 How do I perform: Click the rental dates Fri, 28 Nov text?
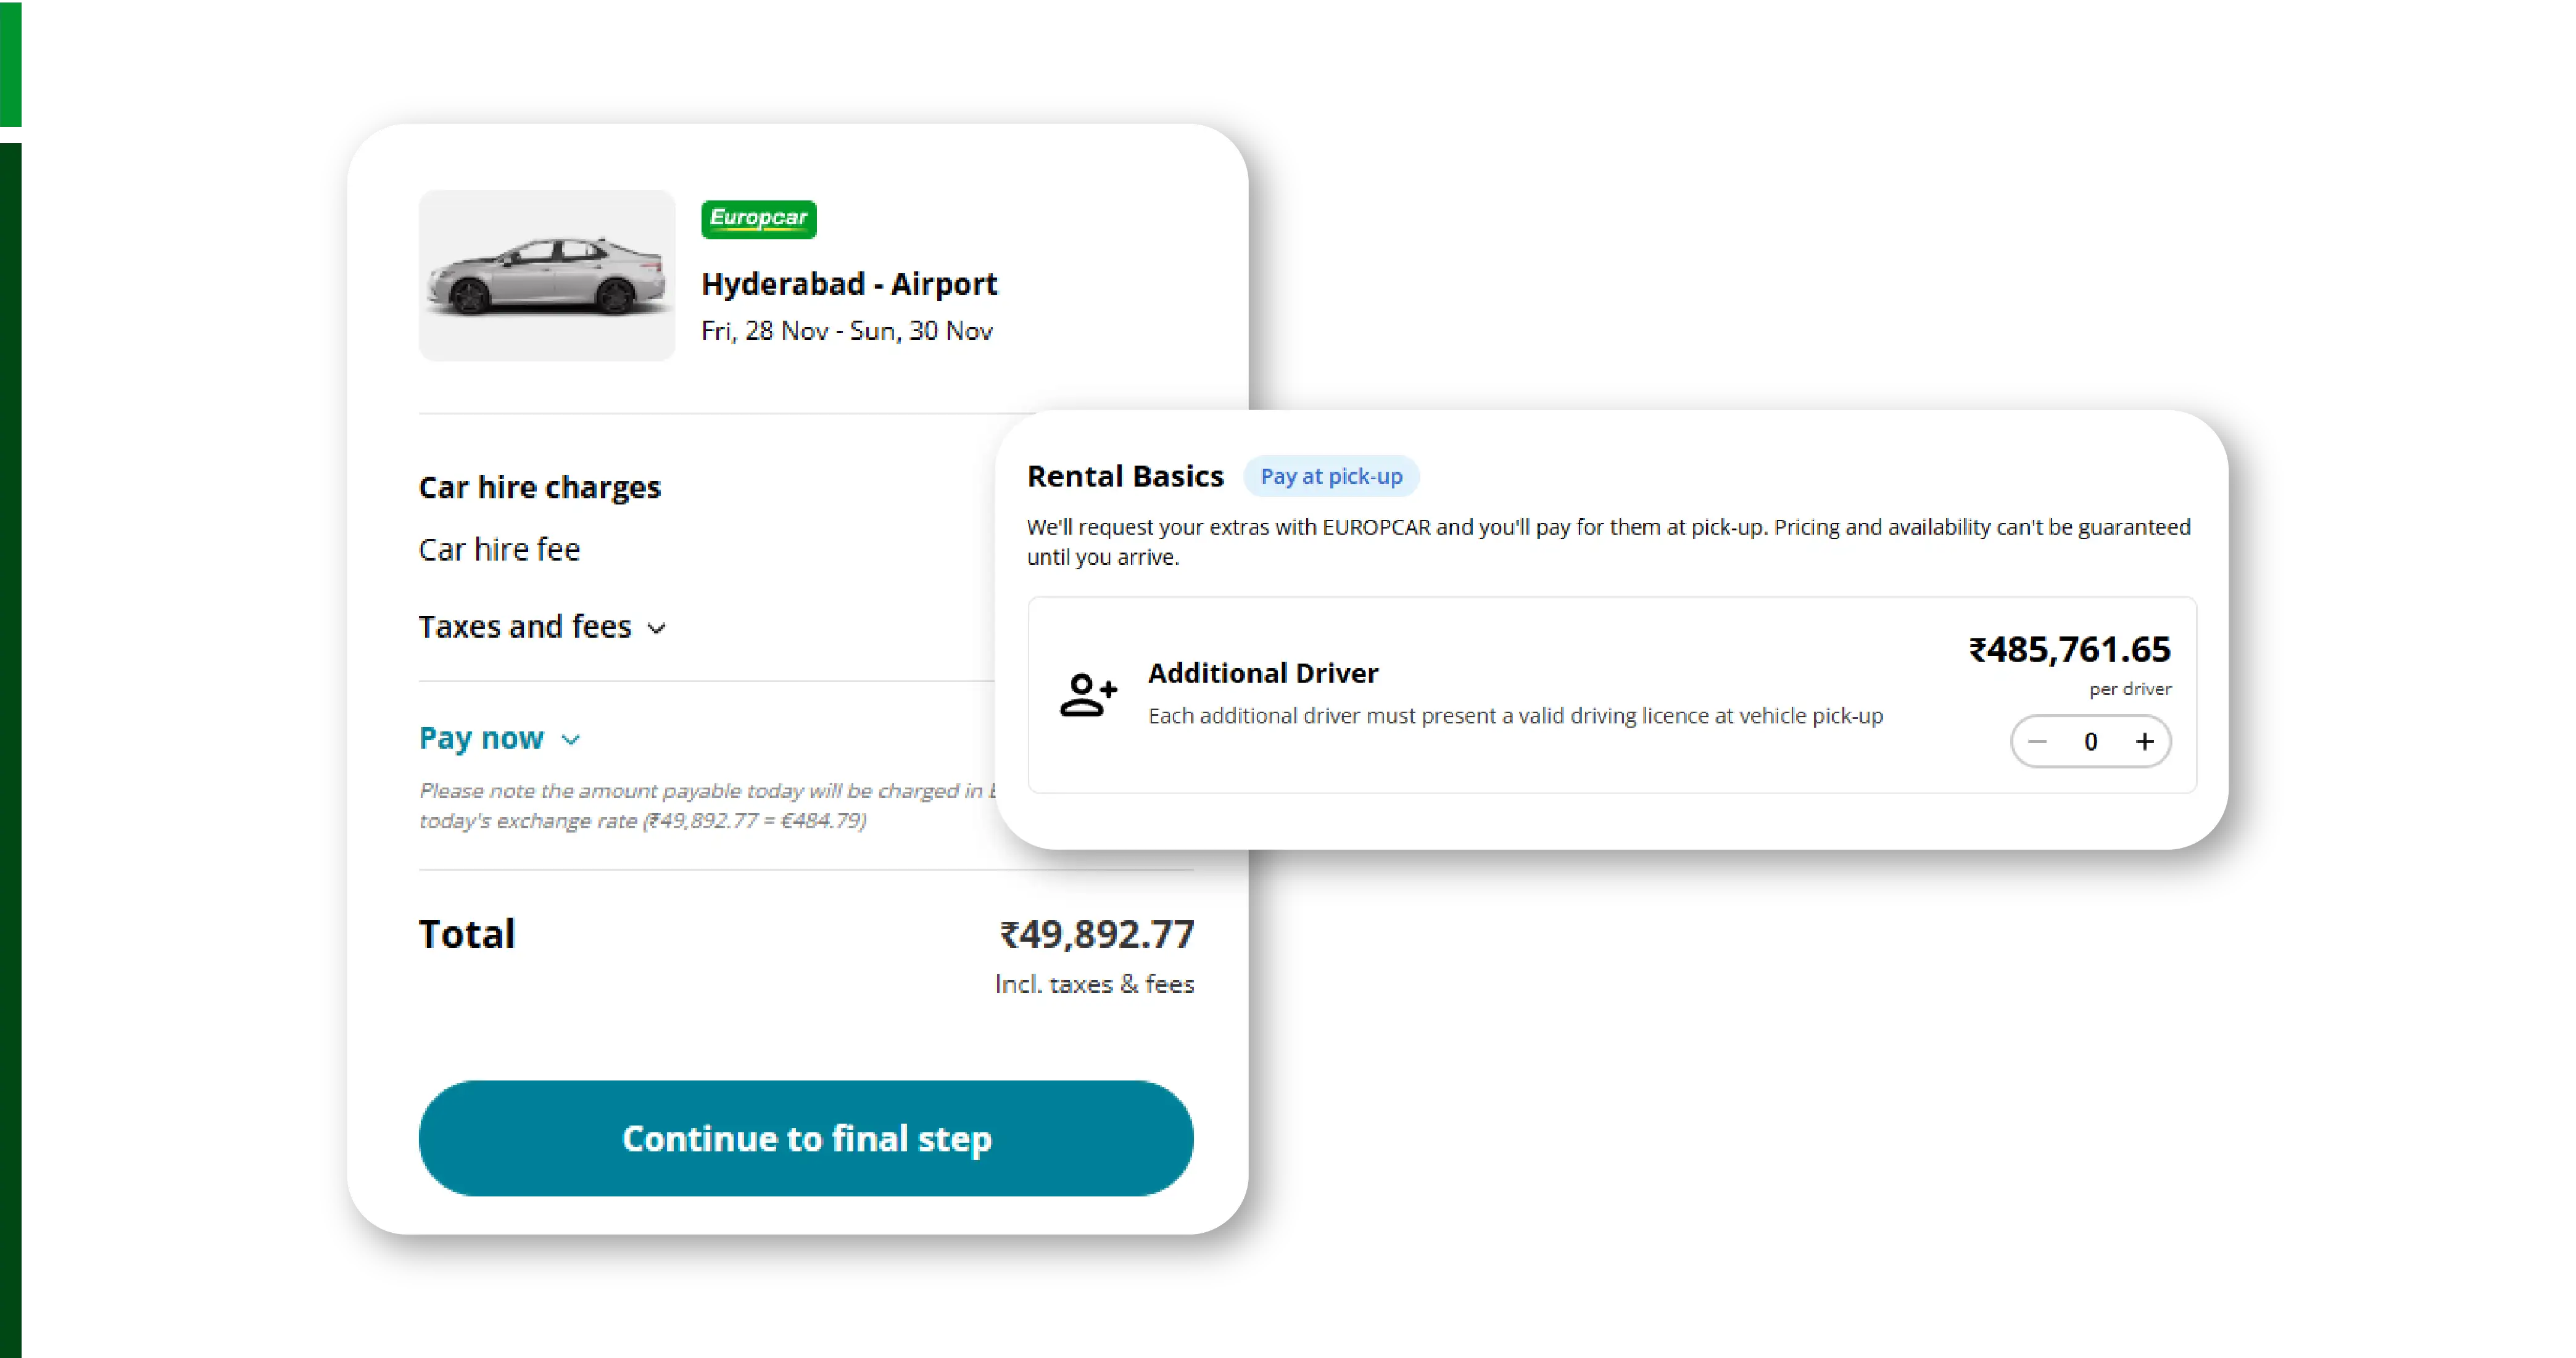click(846, 331)
